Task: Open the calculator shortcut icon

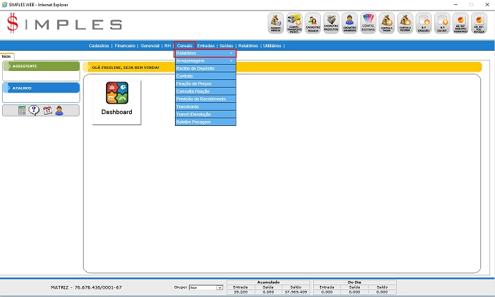Action: pyautogui.click(x=22, y=111)
